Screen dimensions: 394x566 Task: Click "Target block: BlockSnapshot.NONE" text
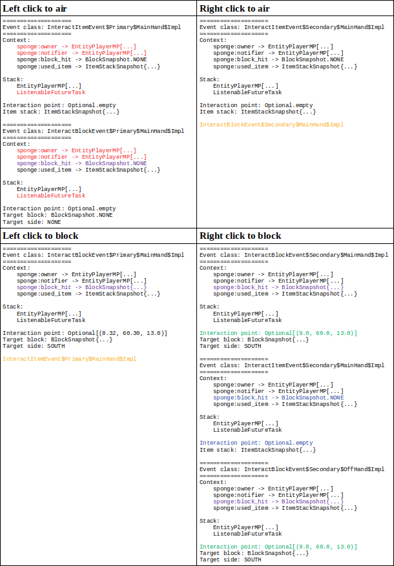tap(57, 215)
